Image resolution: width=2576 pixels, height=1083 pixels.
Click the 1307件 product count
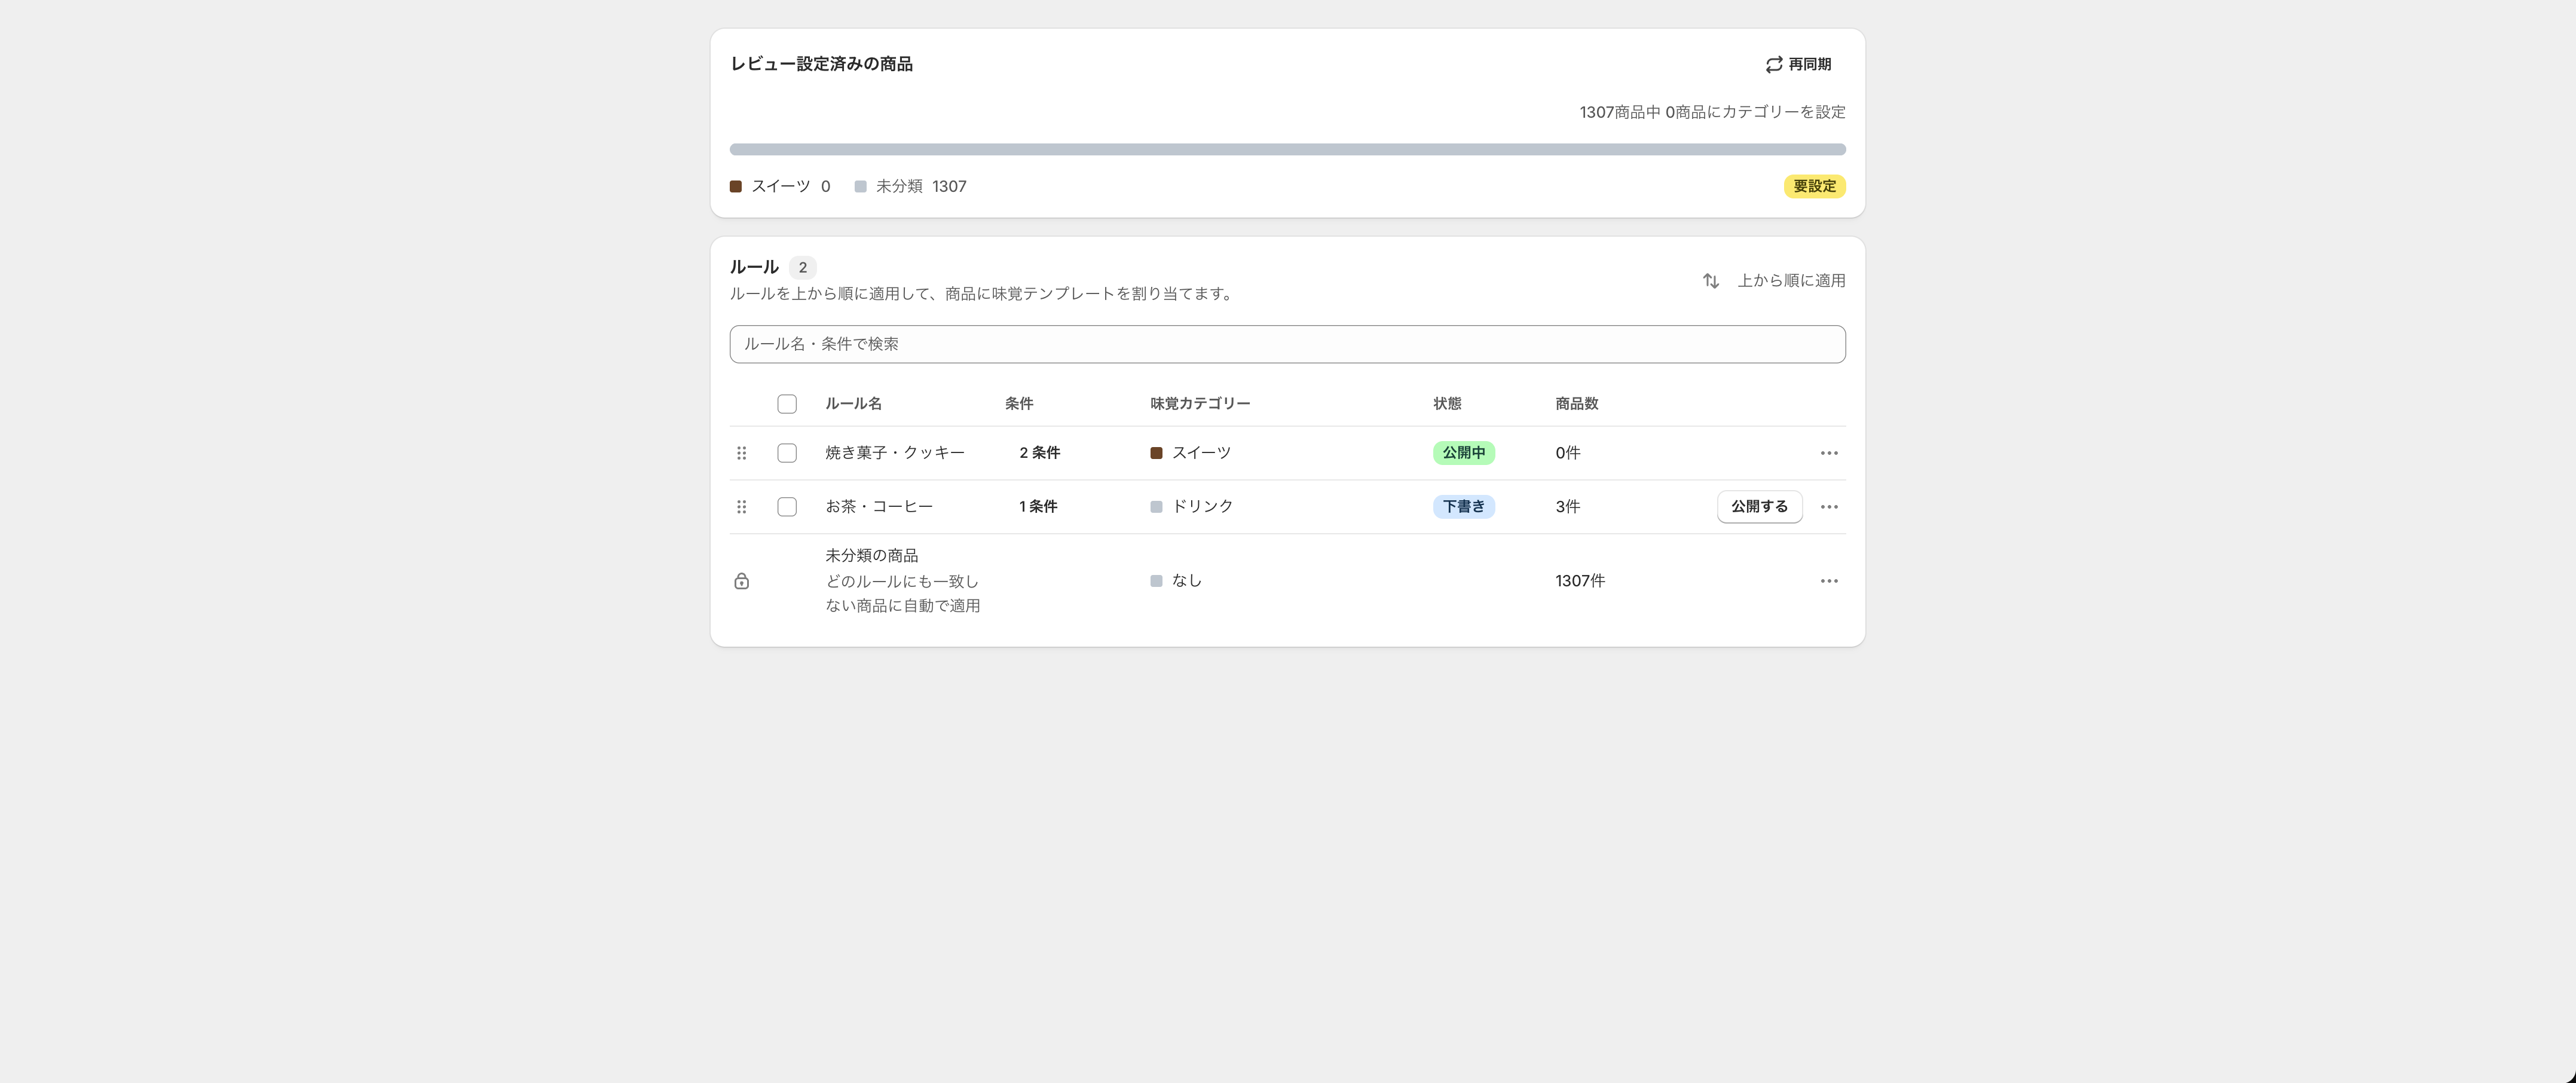[1580, 581]
